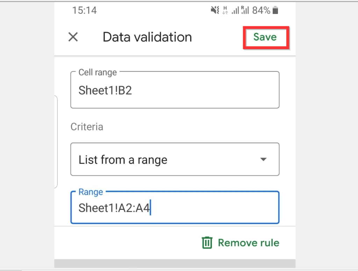Screen dimensions: 358x271
Task: Click the Cell range floating label
Action: point(98,72)
